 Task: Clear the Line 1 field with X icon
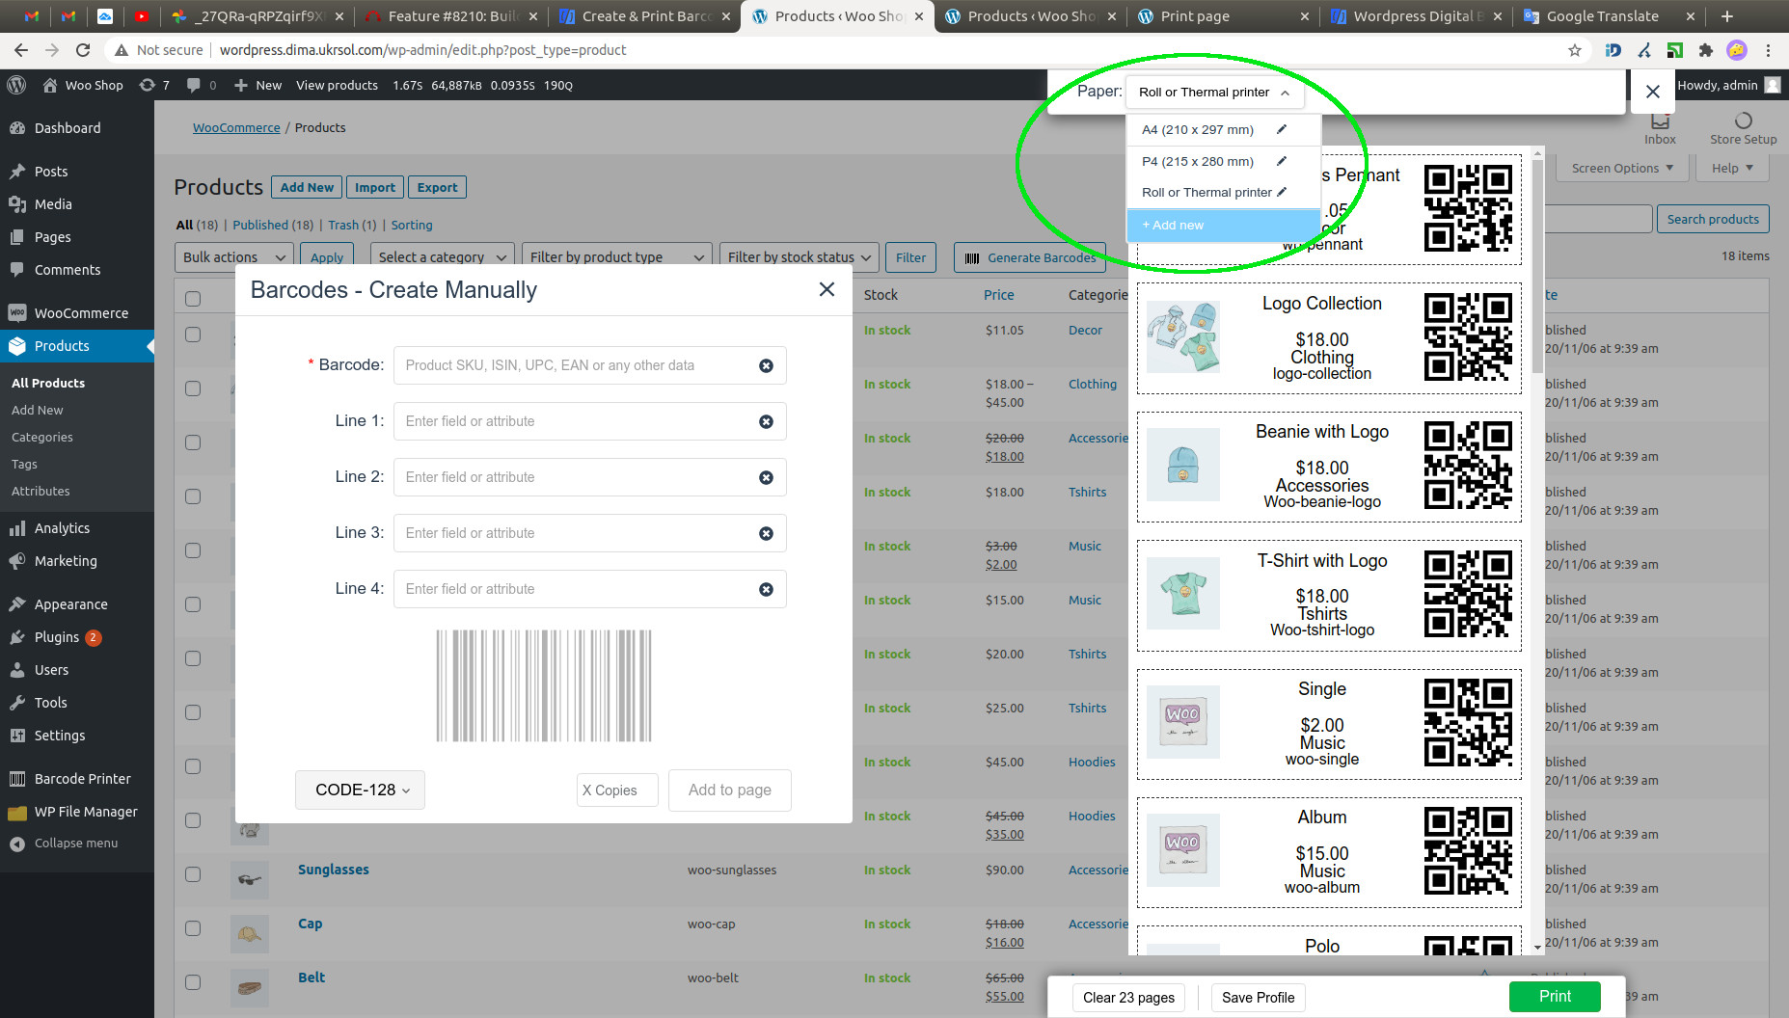766,421
